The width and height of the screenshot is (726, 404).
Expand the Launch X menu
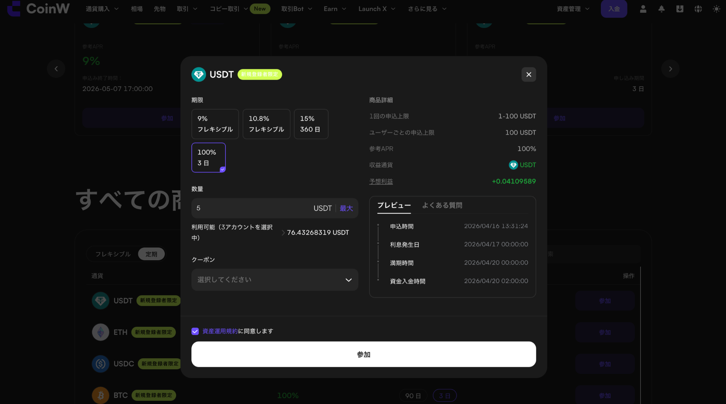(376, 9)
